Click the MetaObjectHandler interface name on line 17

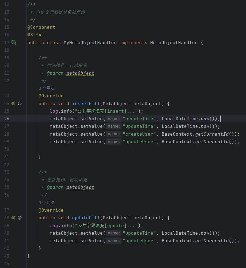click(174, 43)
